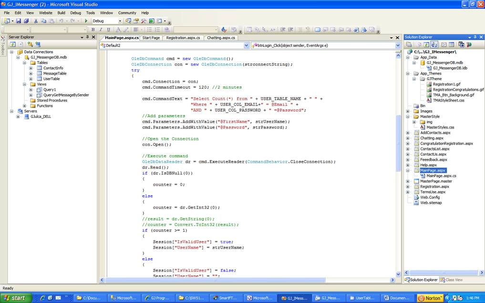485x303 pixels.
Task: Click the Connect to Server icon
Action: pos(37,44)
